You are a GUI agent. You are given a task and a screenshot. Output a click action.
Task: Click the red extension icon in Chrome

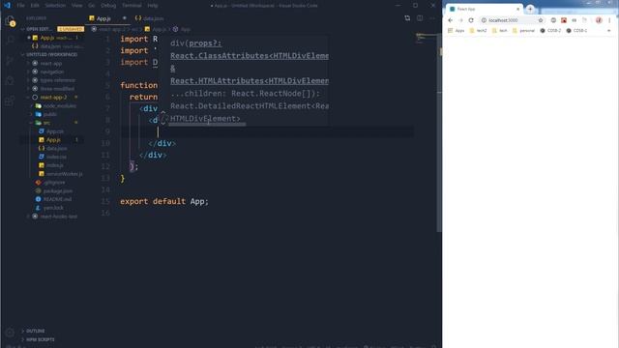click(564, 20)
